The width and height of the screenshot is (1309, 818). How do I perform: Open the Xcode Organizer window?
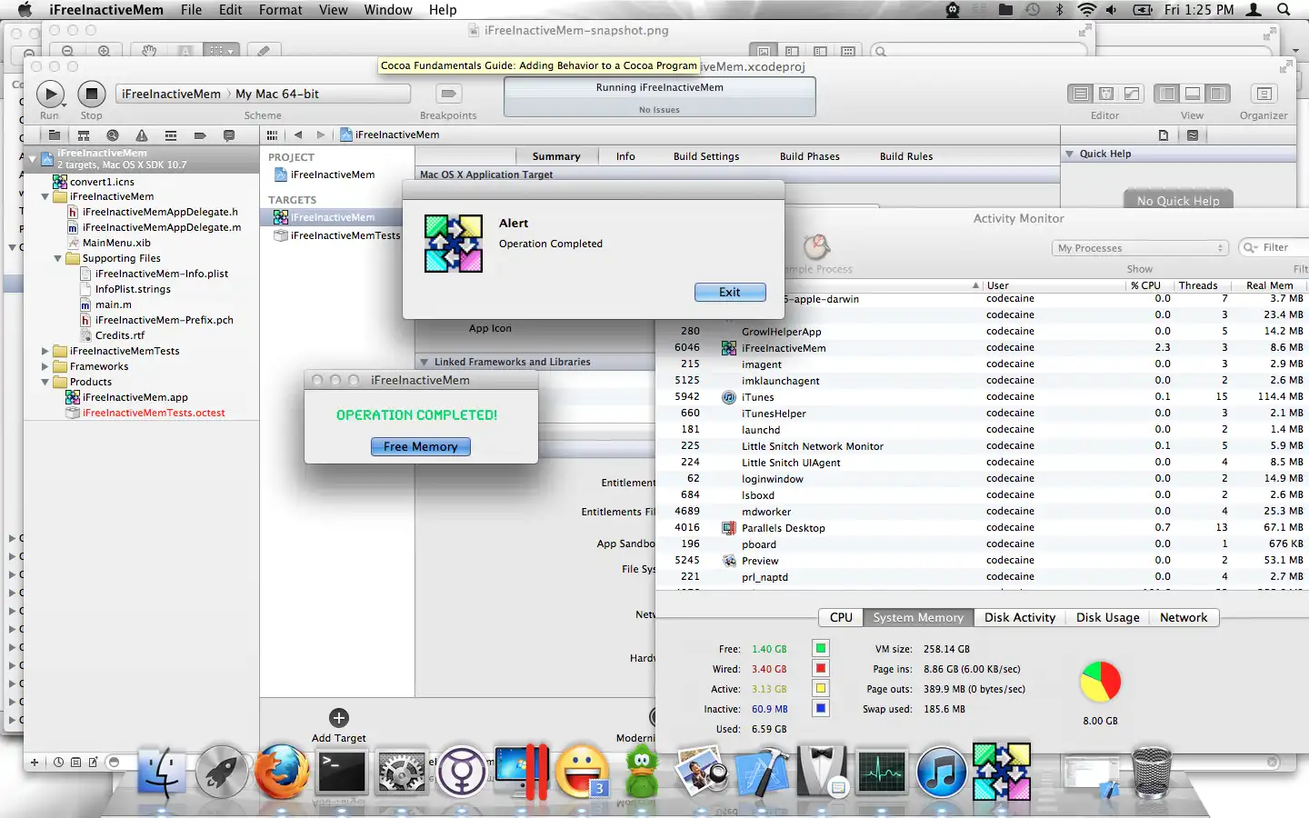(x=1264, y=94)
